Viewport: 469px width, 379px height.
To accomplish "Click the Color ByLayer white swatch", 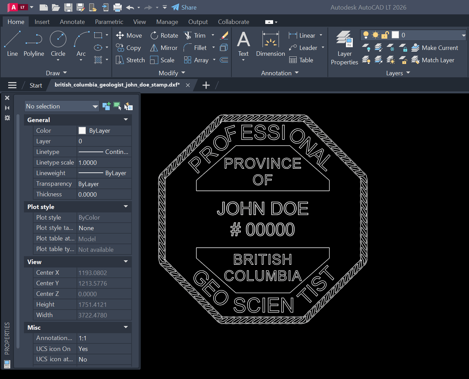I will pos(82,130).
